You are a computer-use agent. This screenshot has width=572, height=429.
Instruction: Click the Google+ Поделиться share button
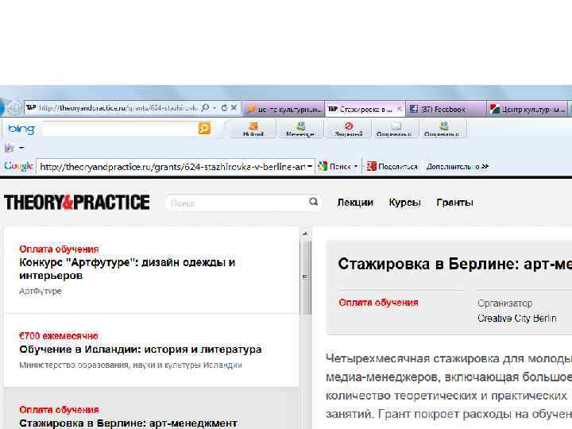392,166
